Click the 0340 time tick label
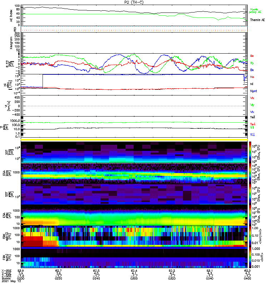The width and height of the screenshot is (268, 286). 210,278
